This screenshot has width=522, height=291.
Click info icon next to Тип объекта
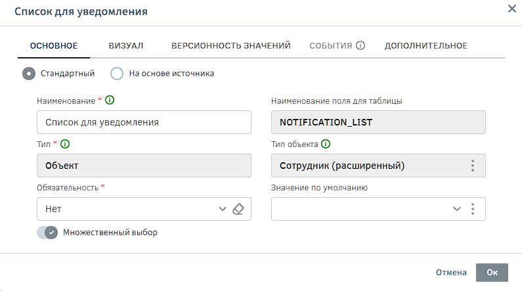click(x=326, y=145)
